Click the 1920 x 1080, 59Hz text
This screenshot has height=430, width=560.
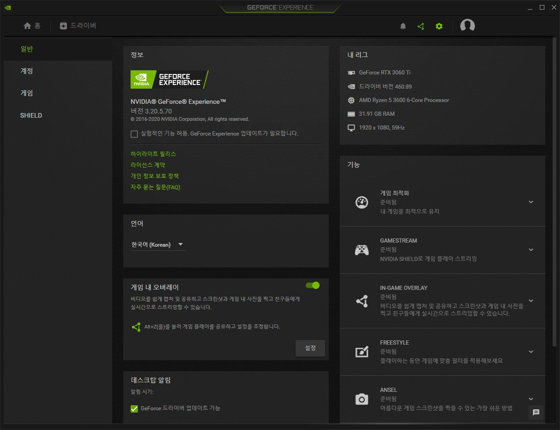click(382, 128)
